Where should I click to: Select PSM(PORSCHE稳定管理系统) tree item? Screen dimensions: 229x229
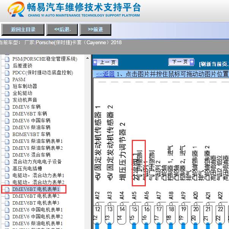pos(45,59)
